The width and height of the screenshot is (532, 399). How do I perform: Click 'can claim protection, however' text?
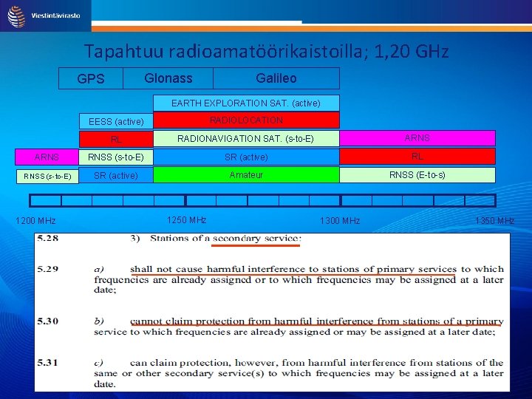204,363
